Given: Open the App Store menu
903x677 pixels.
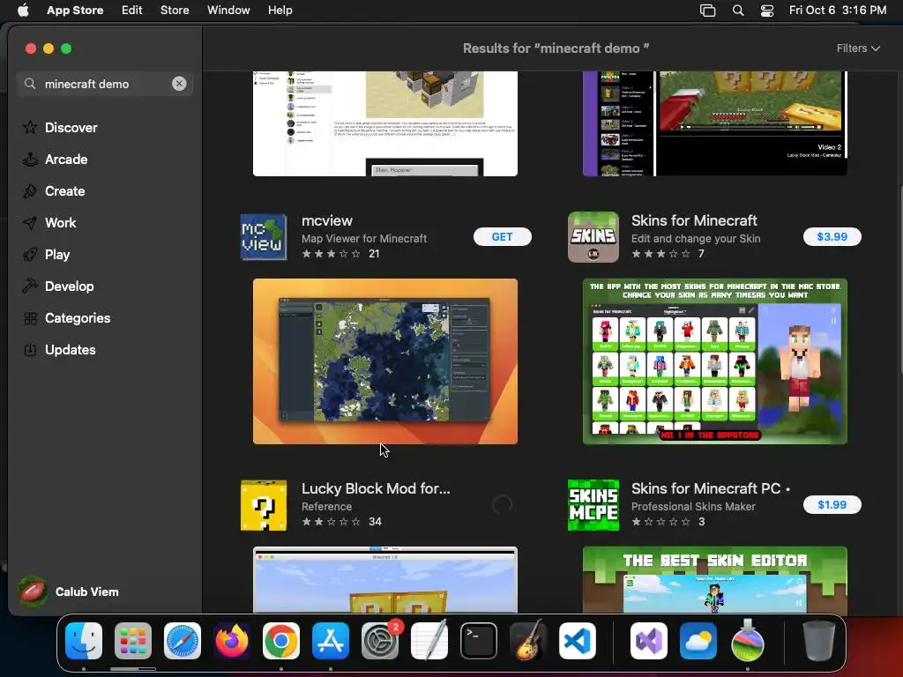Looking at the screenshot, I should [75, 11].
